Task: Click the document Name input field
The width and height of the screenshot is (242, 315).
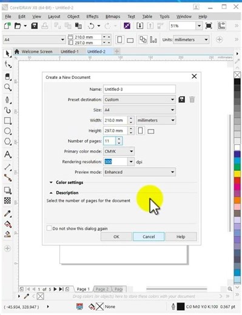Action: (139, 89)
